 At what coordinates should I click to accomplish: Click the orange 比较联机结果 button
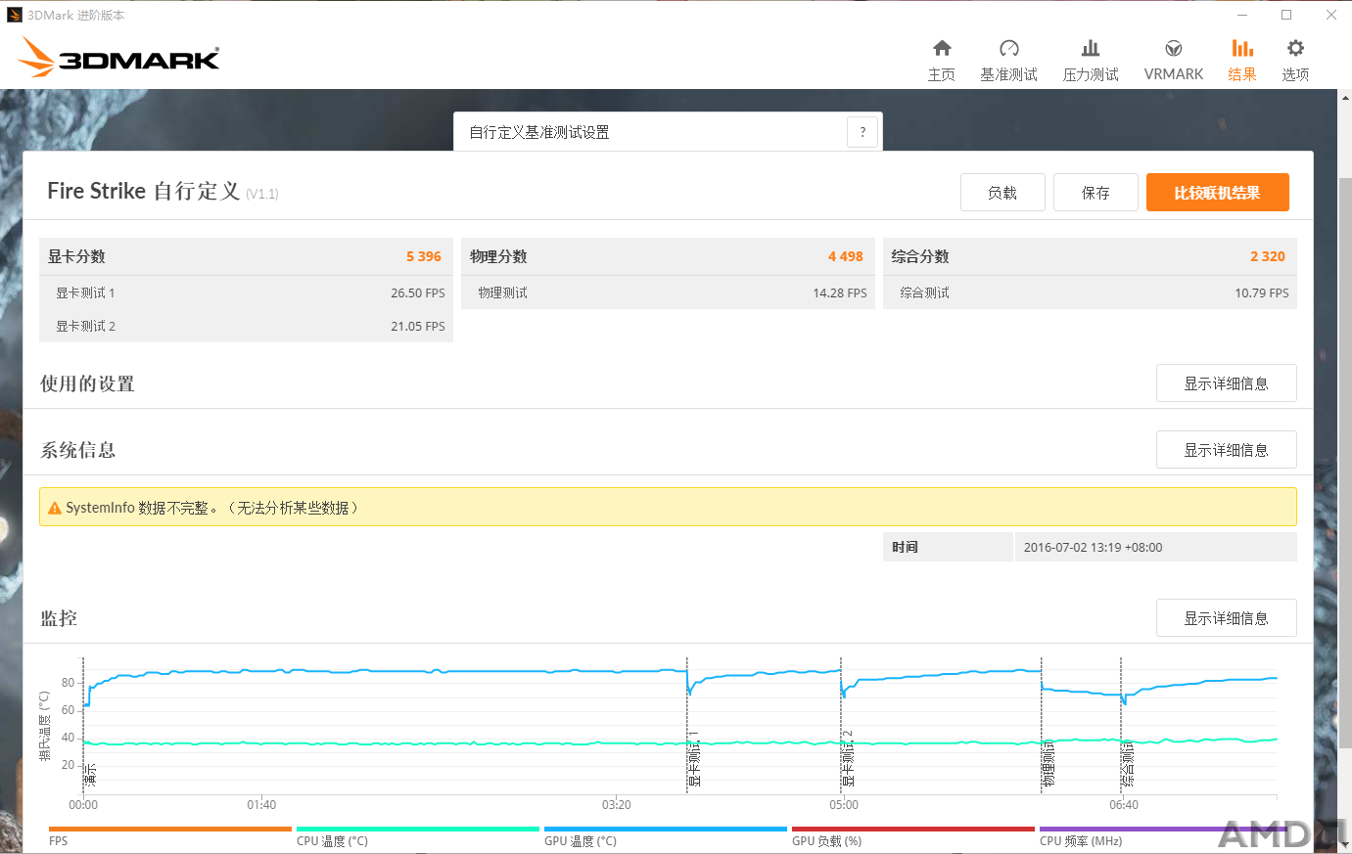point(1218,193)
